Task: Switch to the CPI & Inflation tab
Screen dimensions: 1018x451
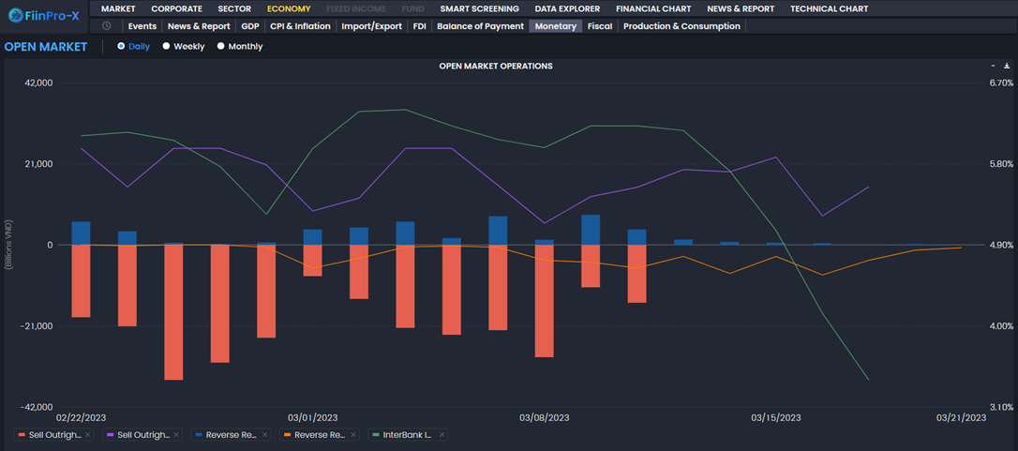Action: tap(300, 26)
